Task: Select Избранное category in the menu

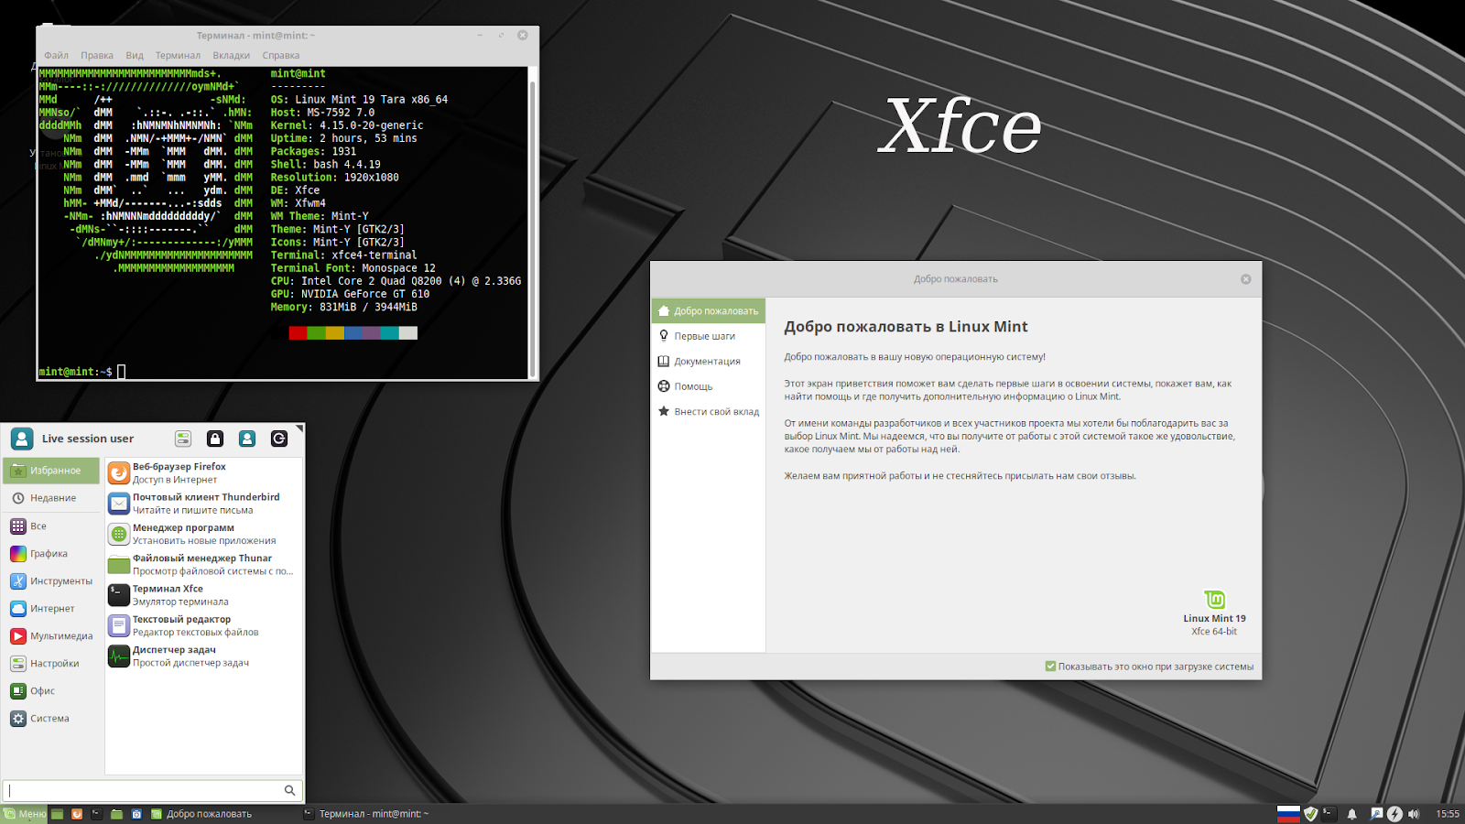Action: (51, 471)
